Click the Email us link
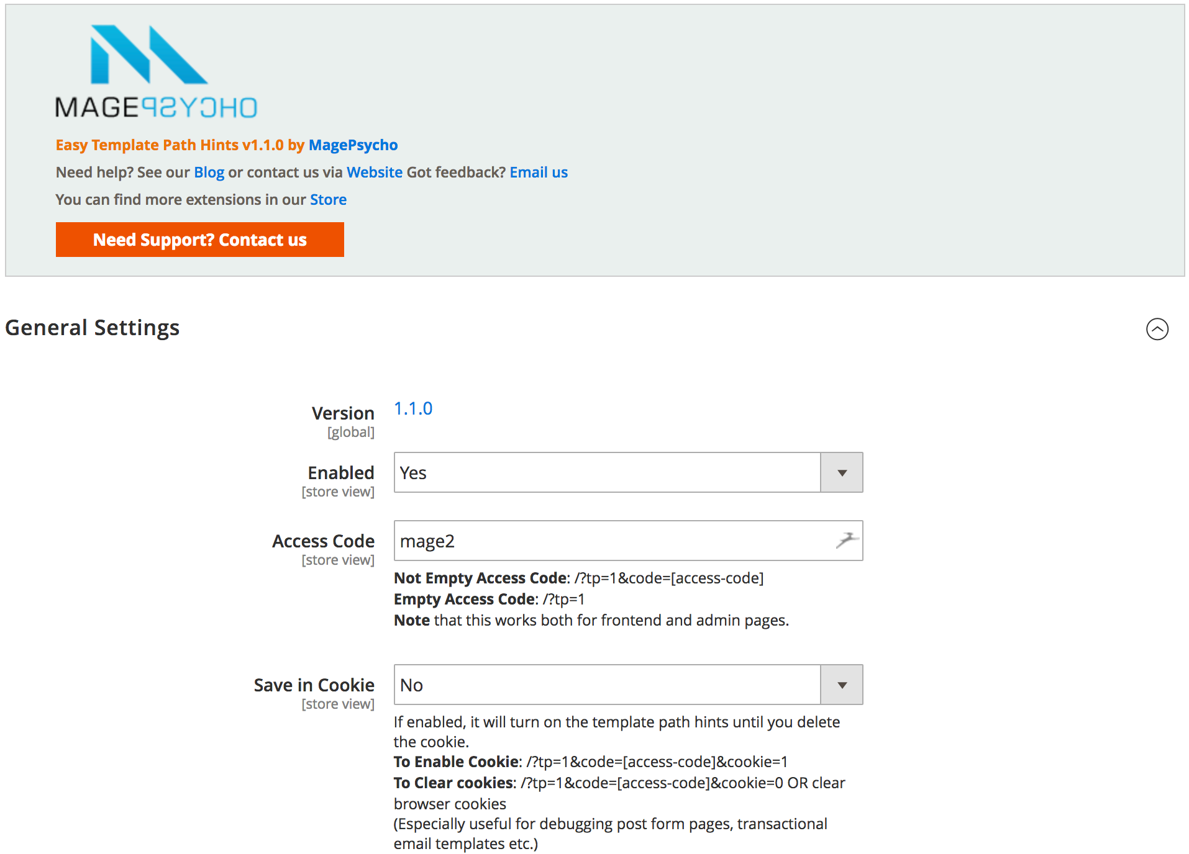1189x854 pixels. point(539,172)
